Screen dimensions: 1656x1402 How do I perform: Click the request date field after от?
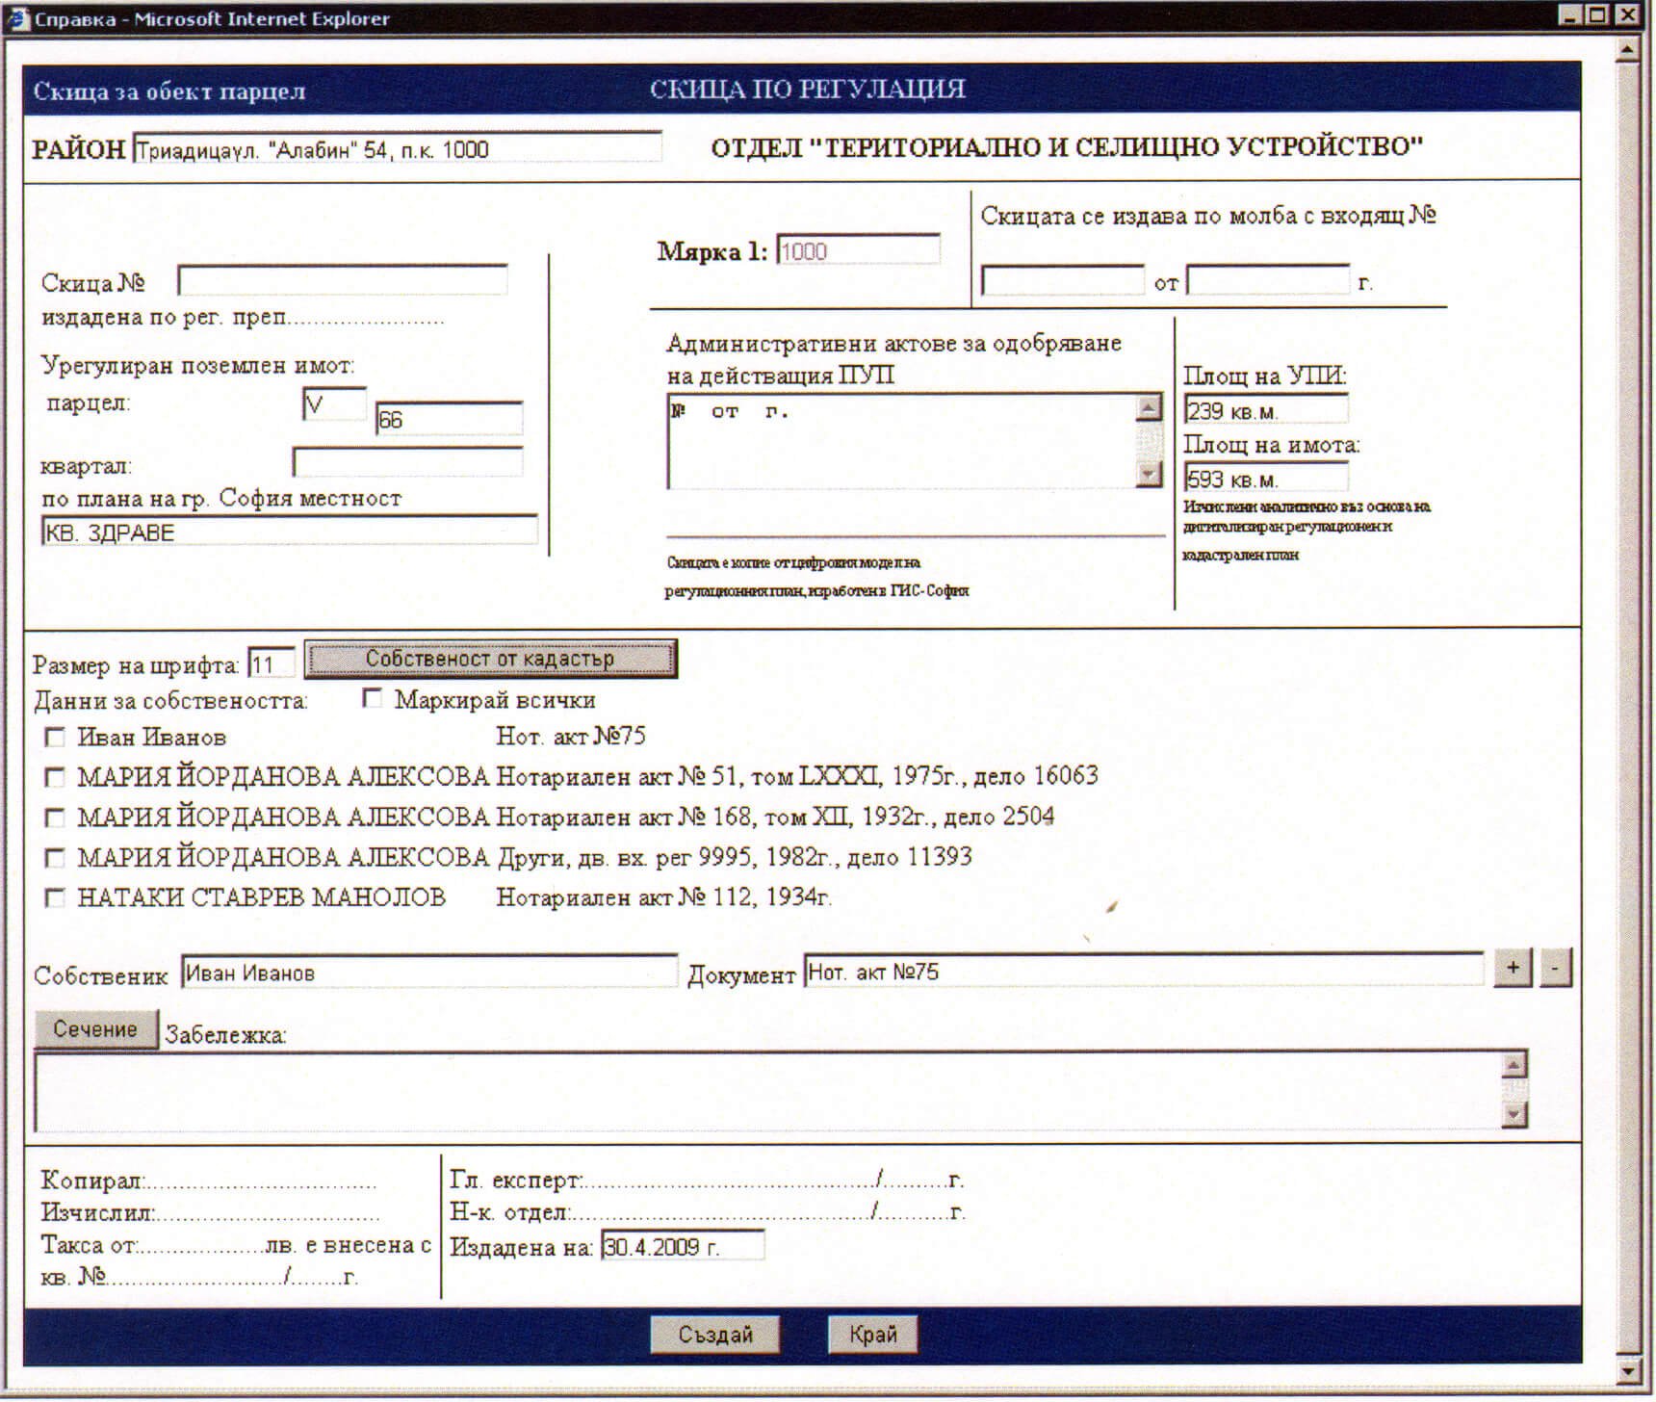(1268, 280)
